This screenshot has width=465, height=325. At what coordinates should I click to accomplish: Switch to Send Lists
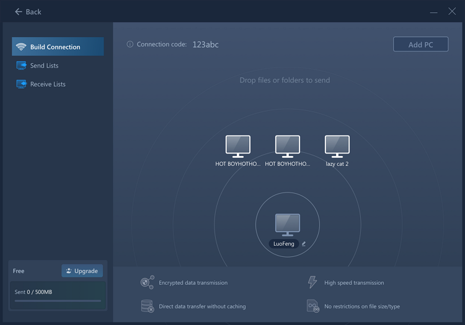point(44,66)
